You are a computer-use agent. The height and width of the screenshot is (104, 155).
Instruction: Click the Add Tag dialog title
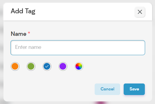click(x=23, y=11)
